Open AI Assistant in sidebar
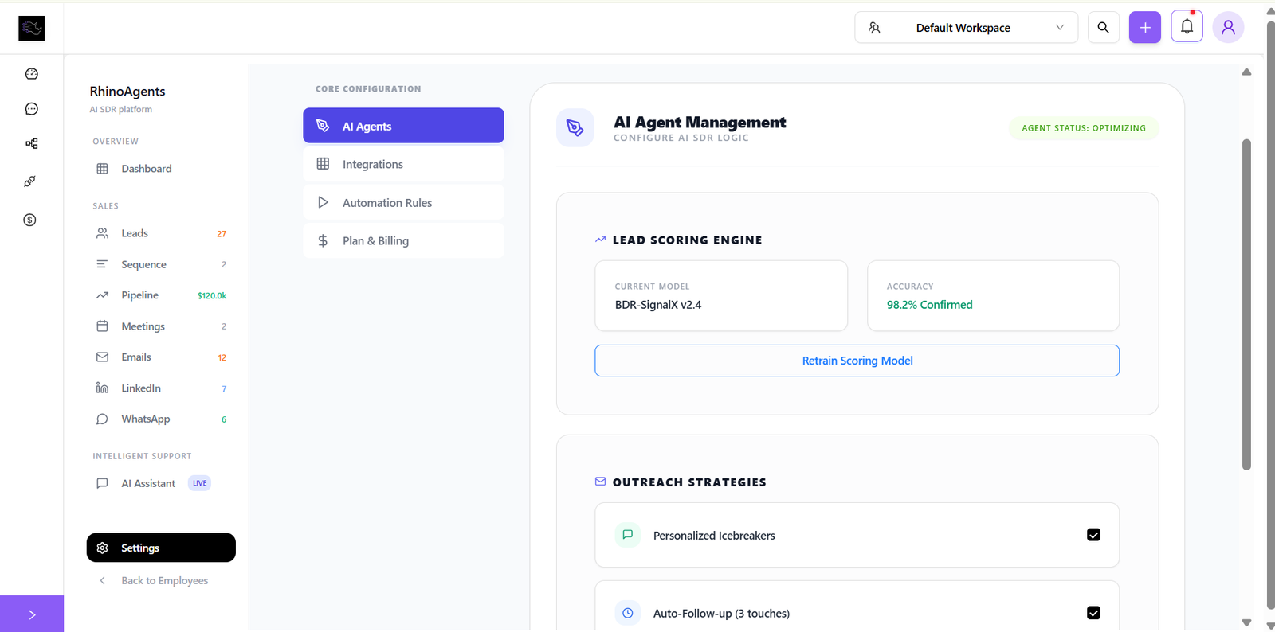The image size is (1275, 632). point(161,483)
